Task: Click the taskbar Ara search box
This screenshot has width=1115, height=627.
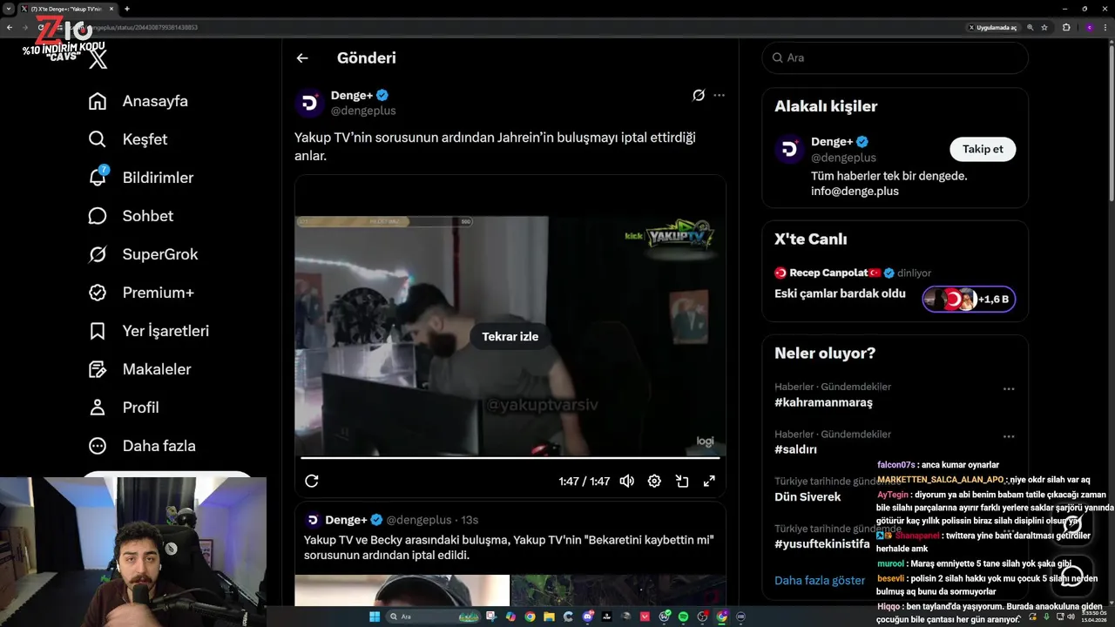Action: coord(434,617)
